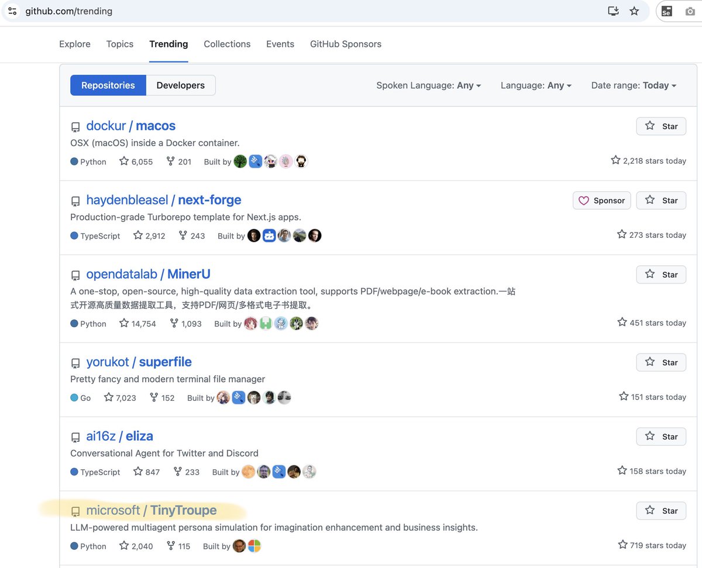Image resolution: width=702 pixels, height=568 pixels.
Task: Open the Microsoft logo avatar of TinyTroupe
Action: coord(254,546)
